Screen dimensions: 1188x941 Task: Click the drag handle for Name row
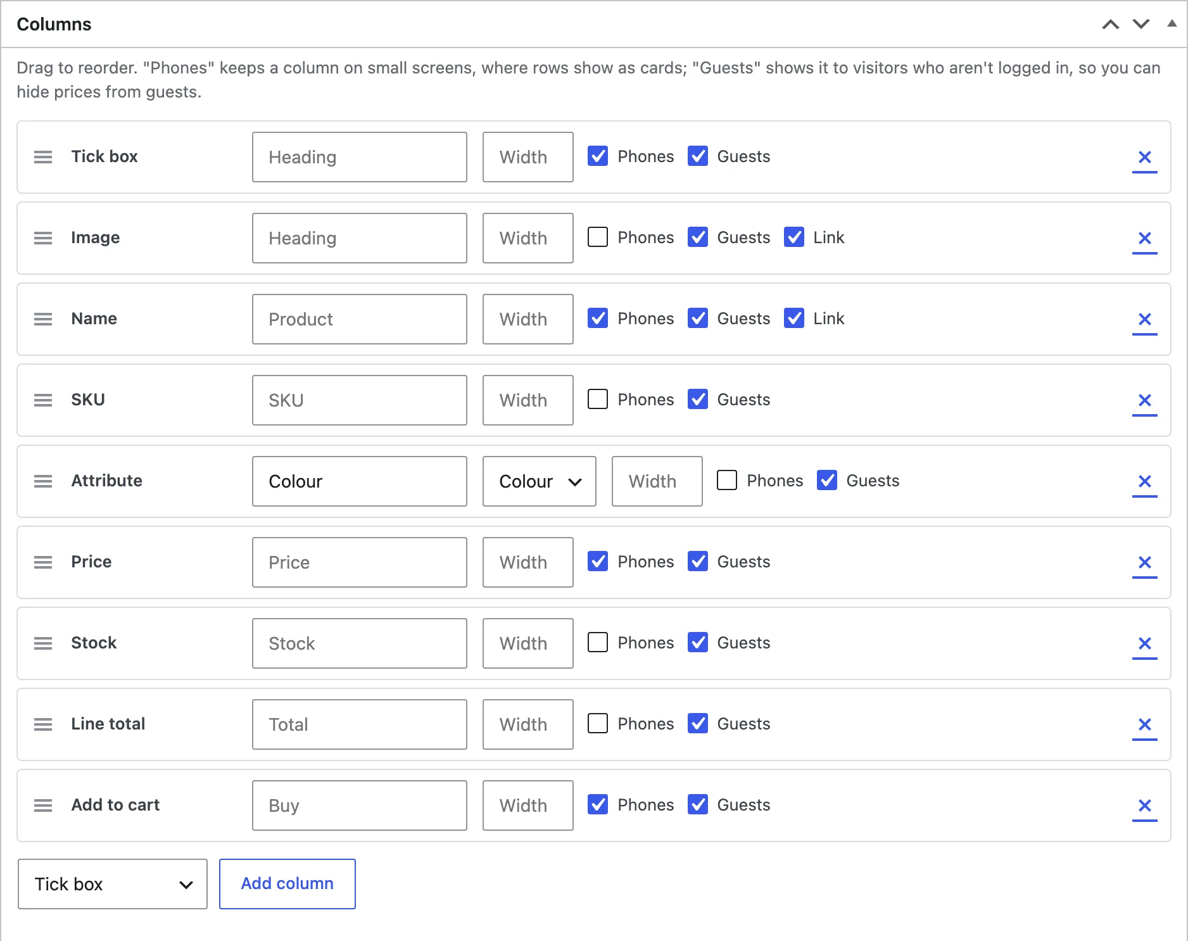(x=43, y=319)
